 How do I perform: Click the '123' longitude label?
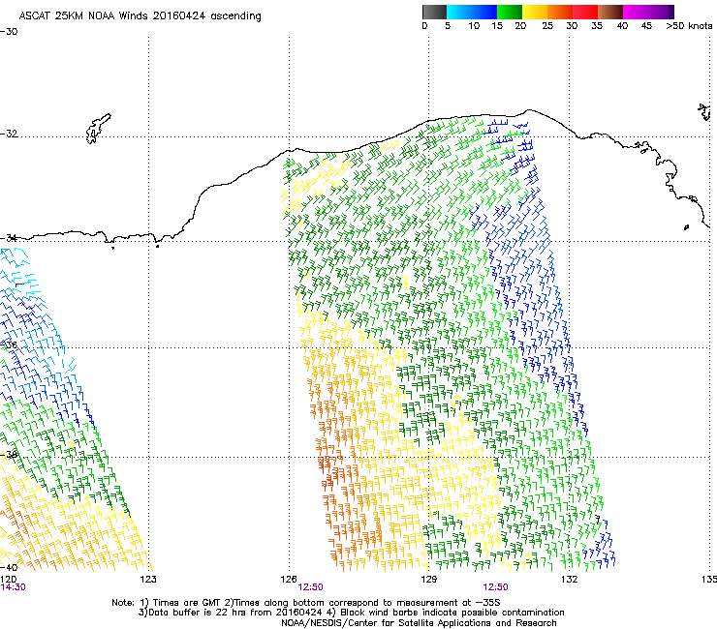[148, 580]
